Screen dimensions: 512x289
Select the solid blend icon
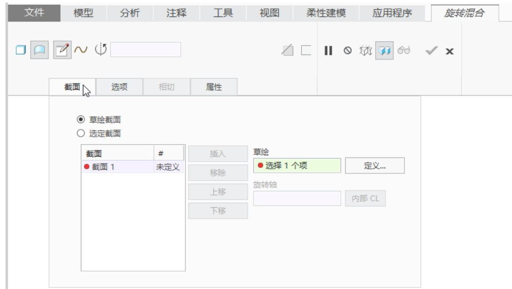point(21,50)
